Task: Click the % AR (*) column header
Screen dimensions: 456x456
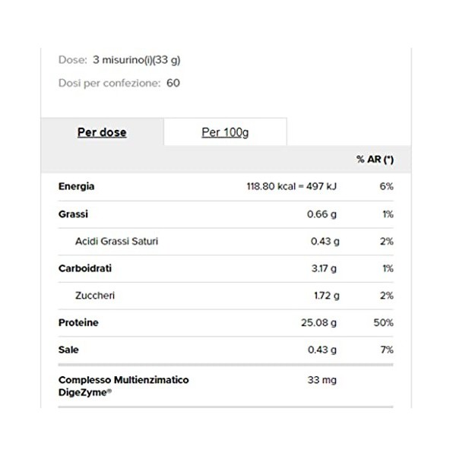Action: [375, 160]
